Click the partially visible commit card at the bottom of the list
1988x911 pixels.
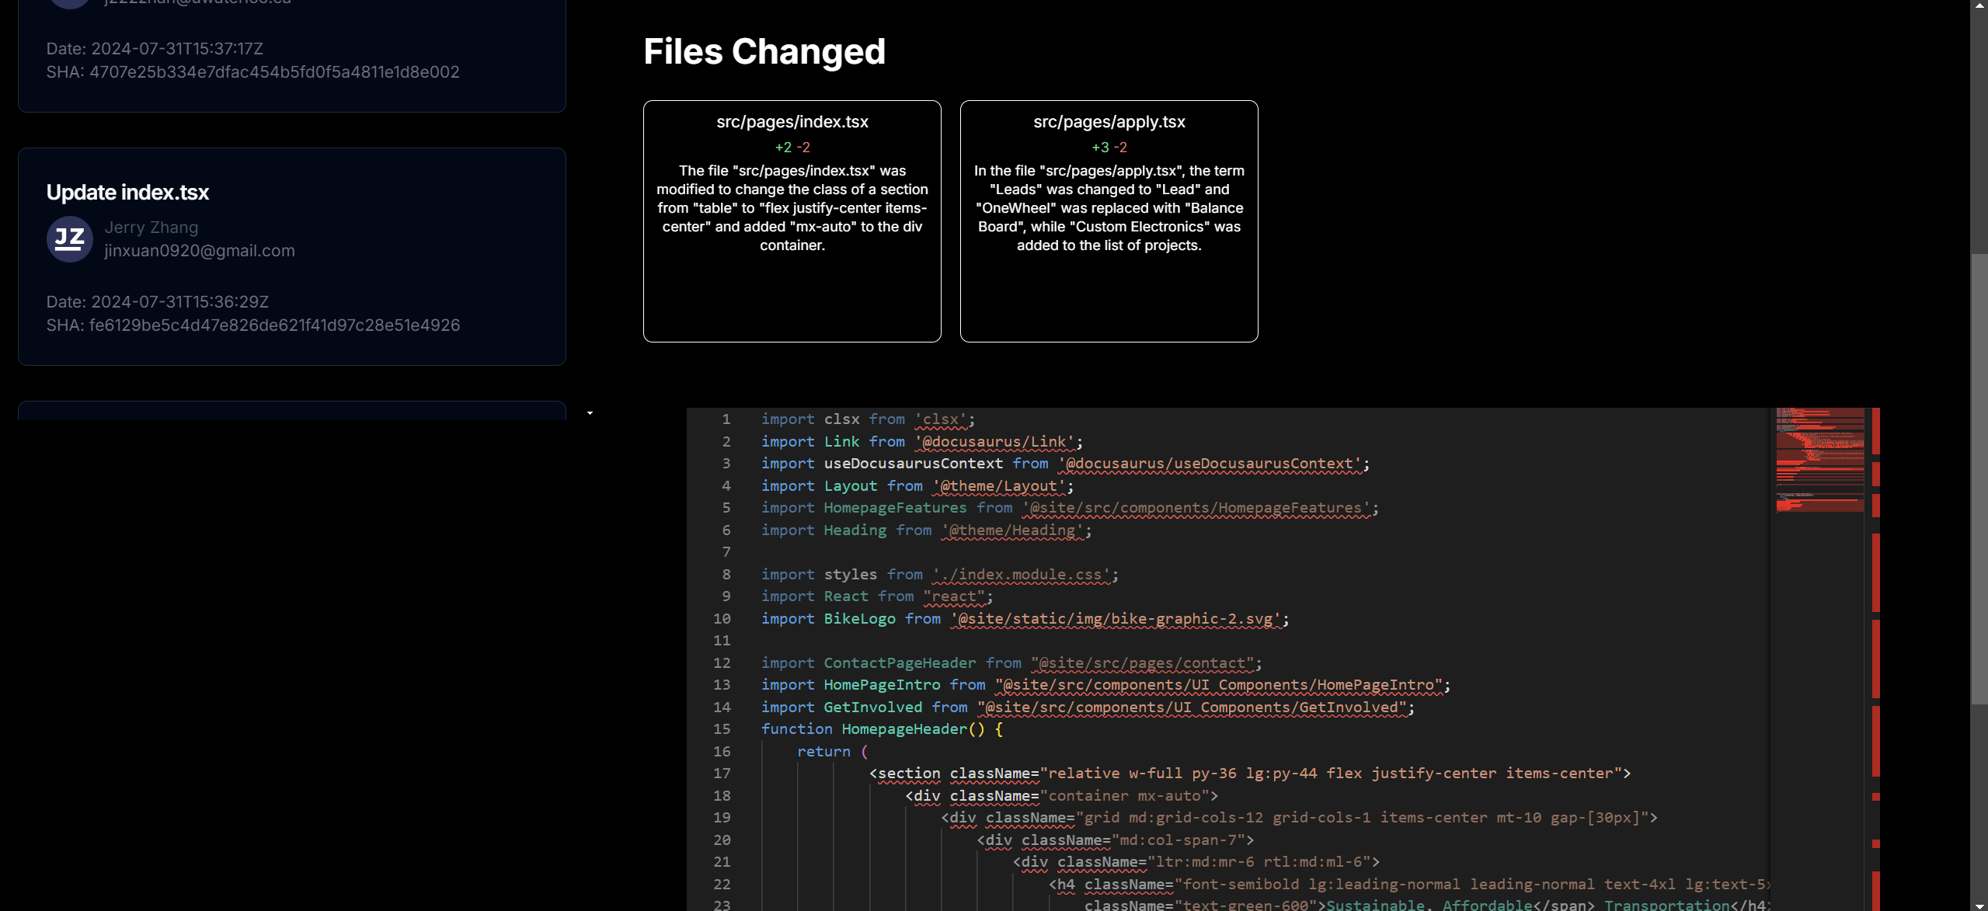(291, 411)
